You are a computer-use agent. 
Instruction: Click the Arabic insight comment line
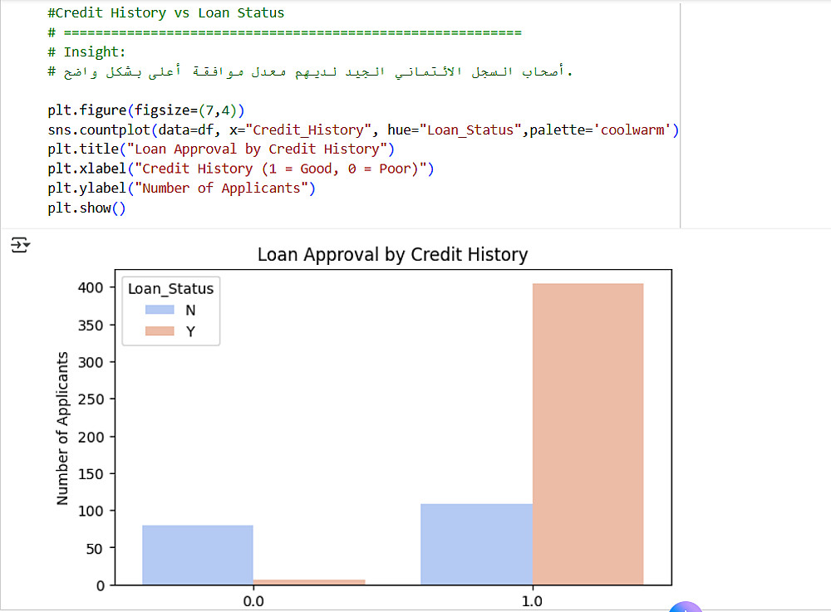click(x=310, y=71)
